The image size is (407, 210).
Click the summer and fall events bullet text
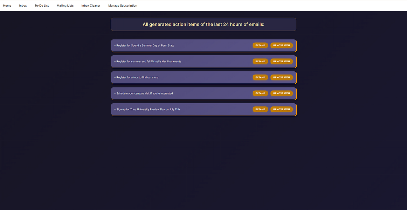tap(147, 61)
